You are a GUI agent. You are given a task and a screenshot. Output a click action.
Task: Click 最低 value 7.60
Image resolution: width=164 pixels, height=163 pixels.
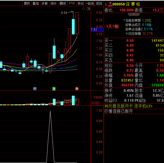pos(160,75)
